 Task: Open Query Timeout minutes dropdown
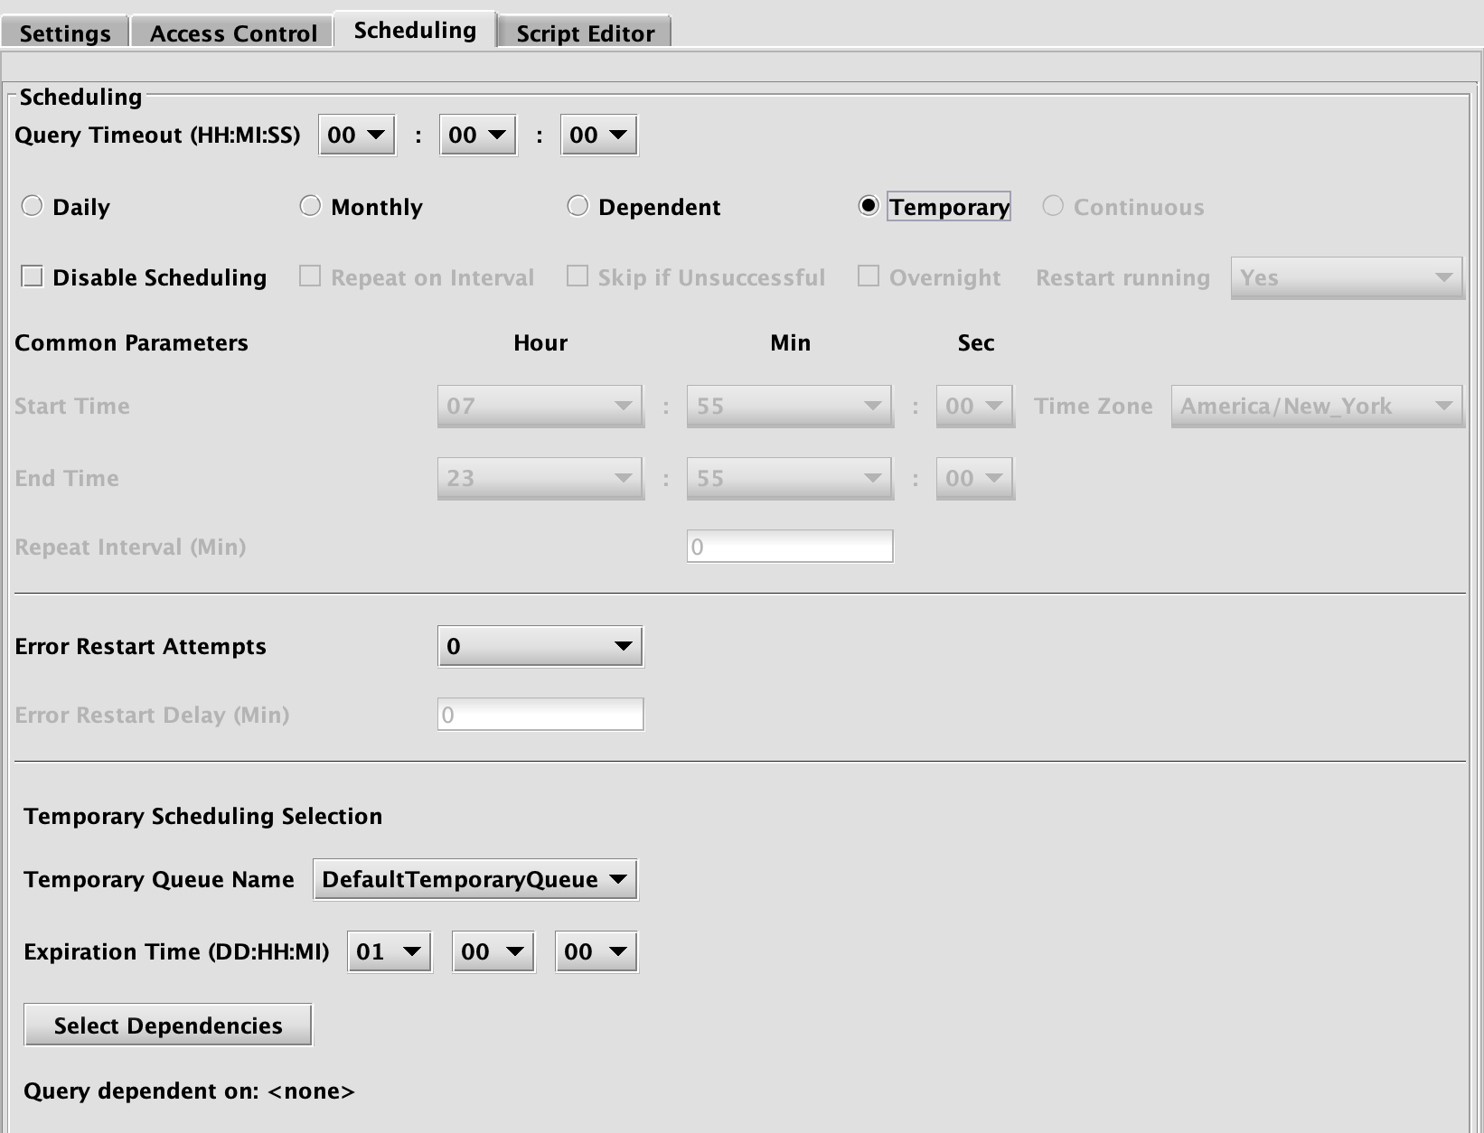coord(478,136)
